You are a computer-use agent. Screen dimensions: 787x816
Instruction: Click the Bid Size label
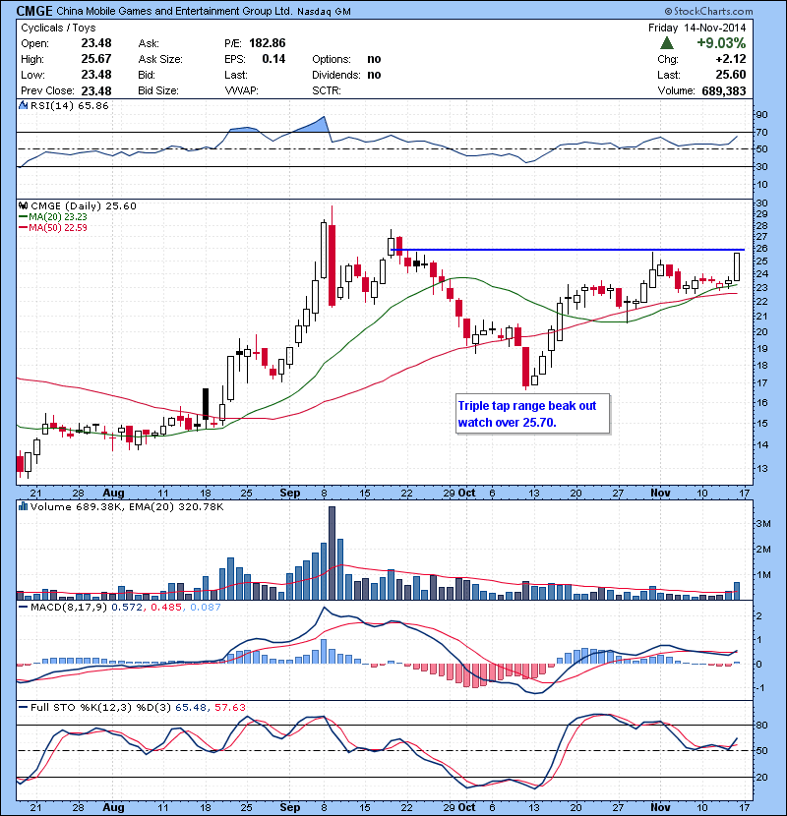(158, 91)
